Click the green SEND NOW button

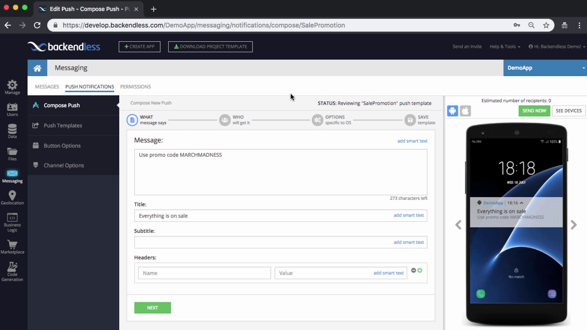[534, 111]
